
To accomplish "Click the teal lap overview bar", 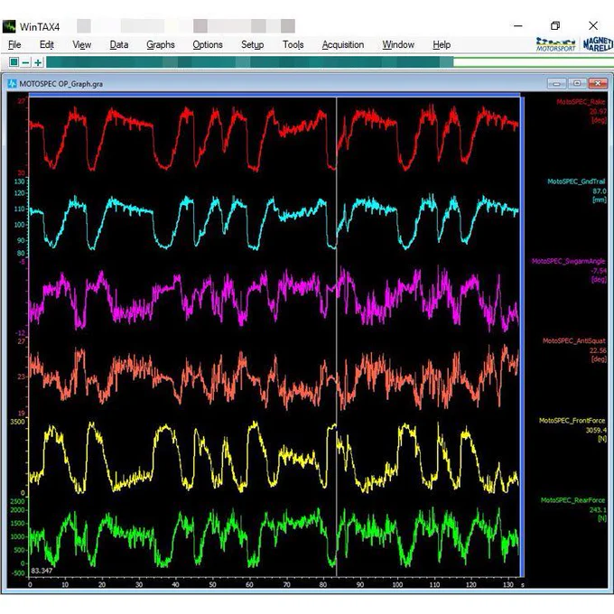I will coord(250,62).
